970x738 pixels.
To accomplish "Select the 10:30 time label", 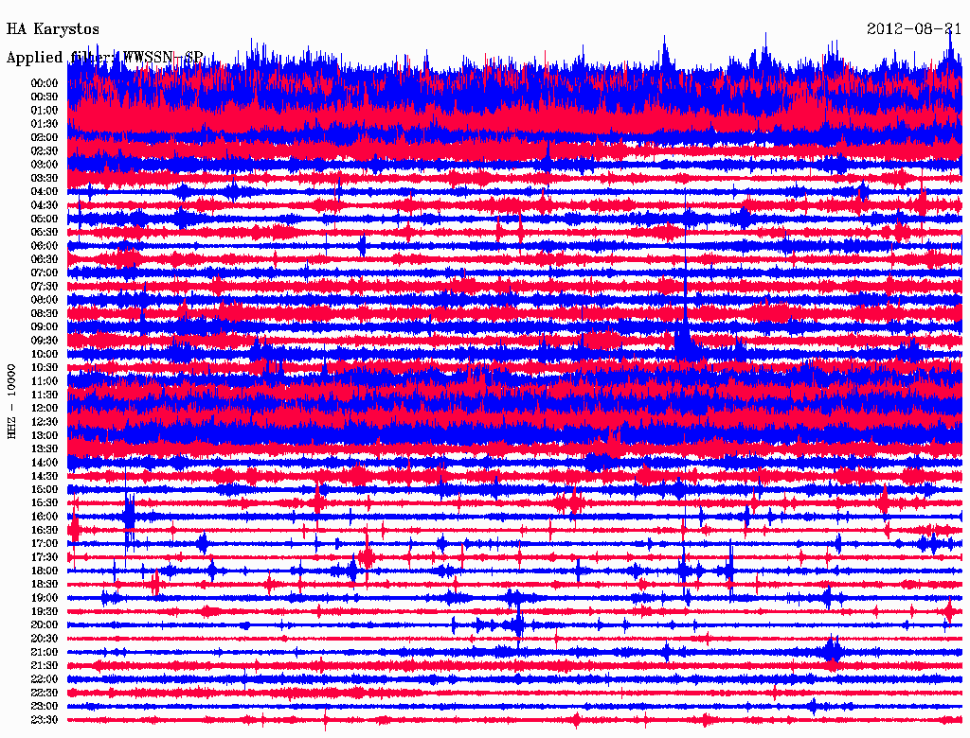I will (x=44, y=368).
